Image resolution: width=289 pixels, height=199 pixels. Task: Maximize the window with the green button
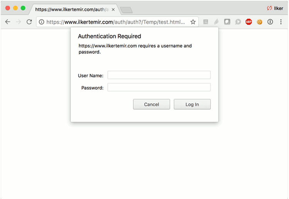23,8
